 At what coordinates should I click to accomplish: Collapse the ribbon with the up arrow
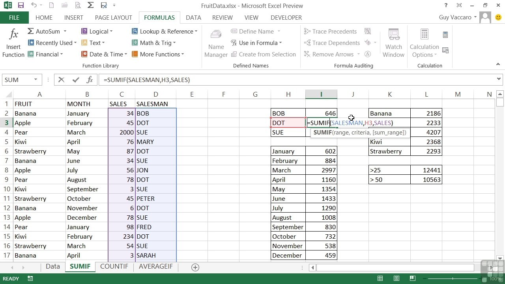point(498,64)
